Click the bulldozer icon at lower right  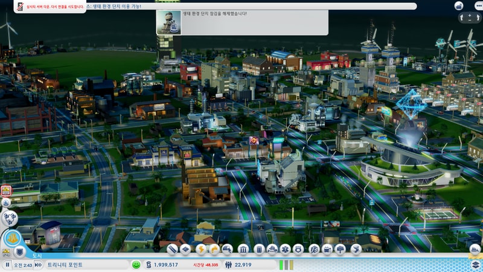click(x=475, y=249)
